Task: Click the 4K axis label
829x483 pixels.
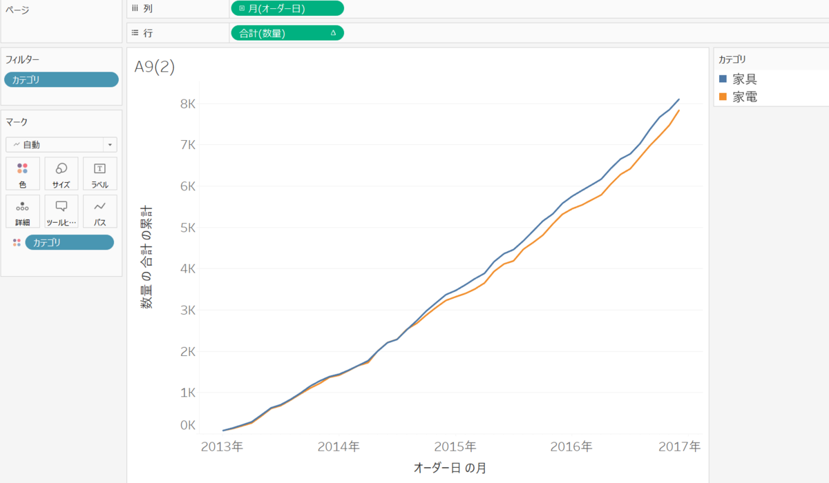Action: point(187,268)
